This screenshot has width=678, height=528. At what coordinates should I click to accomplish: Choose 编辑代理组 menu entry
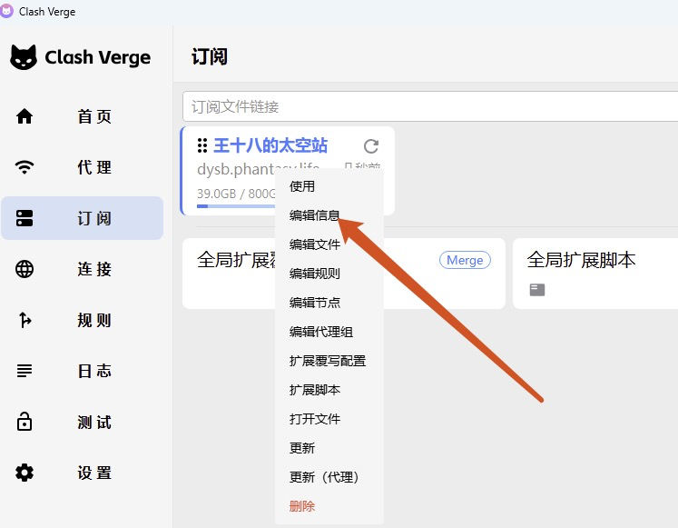[320, 332]
